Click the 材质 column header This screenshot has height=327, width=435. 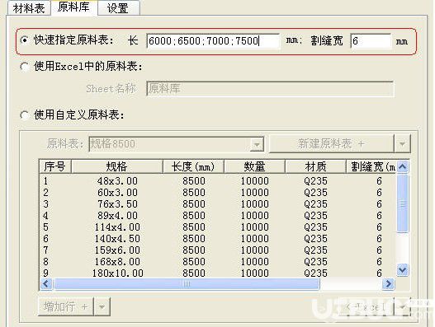pos(315,166)
